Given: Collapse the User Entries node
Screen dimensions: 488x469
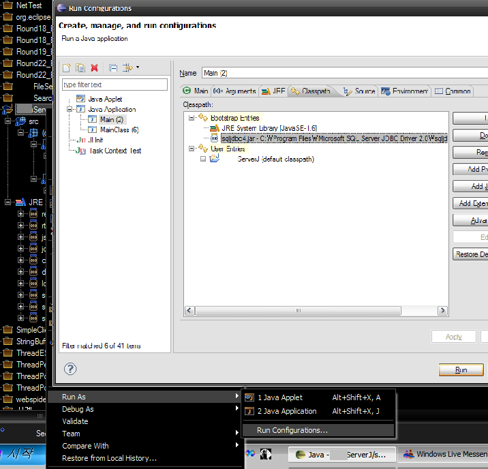Looking at the screenshot, I should [x=192, y=149].
